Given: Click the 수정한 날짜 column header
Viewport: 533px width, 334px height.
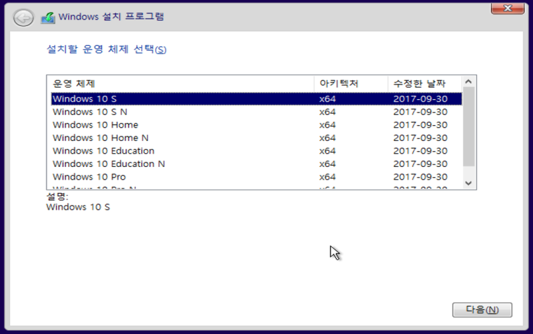Looking at the screenshot, I should click(x=425, y=84).
